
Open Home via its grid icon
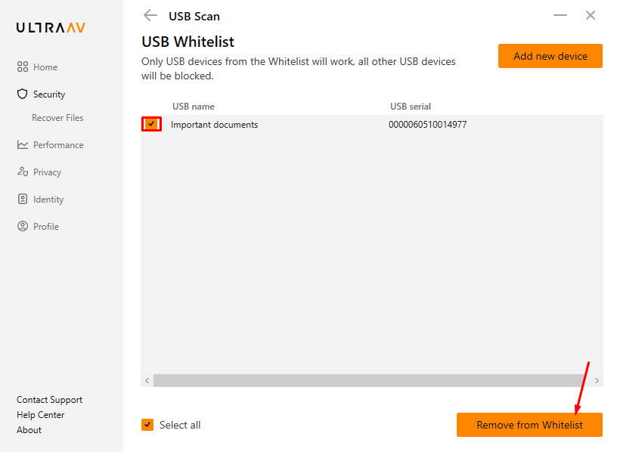click(23, 67)
